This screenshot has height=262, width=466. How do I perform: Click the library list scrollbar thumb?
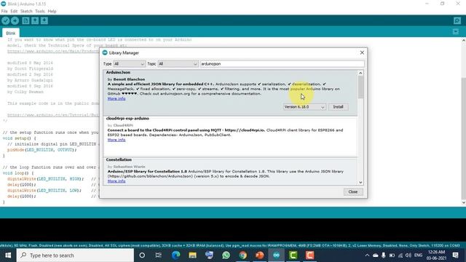[360, 87]
